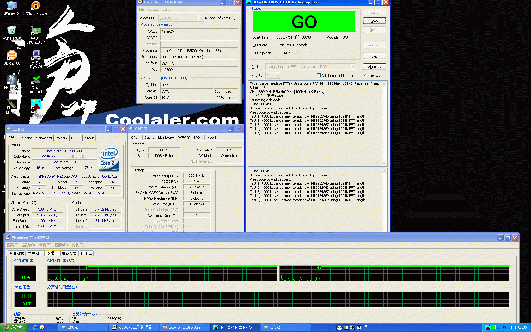Uncheck the Tray Icon checkbox
The height and width of the screenshot is (332, 531).
click(365, 75)
